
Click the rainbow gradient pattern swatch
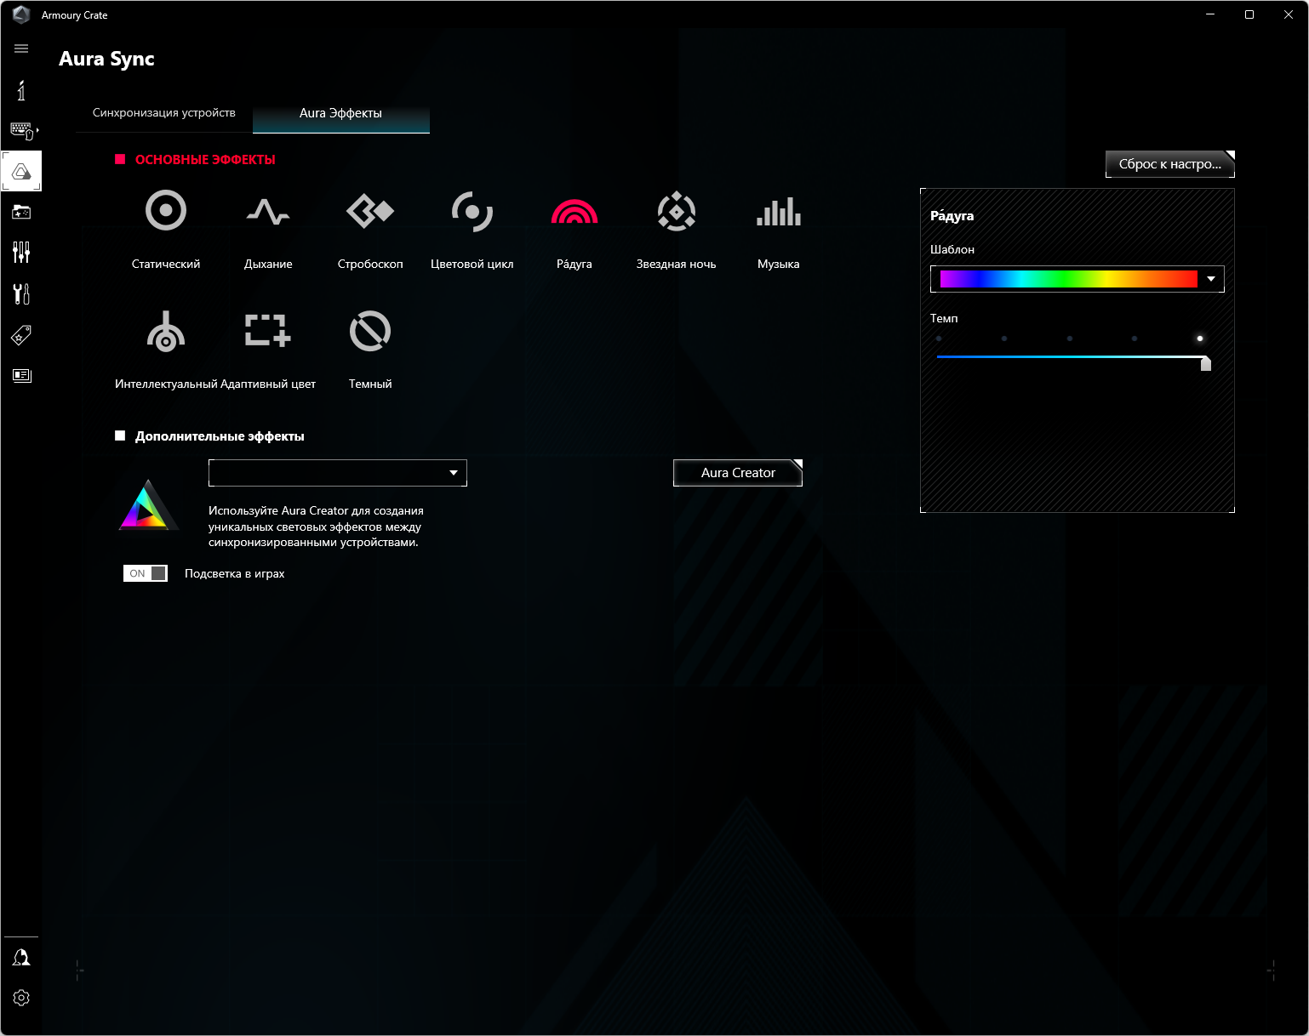pyautogui.click(x=1069, y=279)
